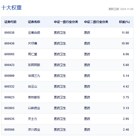The height and width of the screenshot is (136, 139).
Task: Click weight value 10.90
Action: tap(125, 43)
